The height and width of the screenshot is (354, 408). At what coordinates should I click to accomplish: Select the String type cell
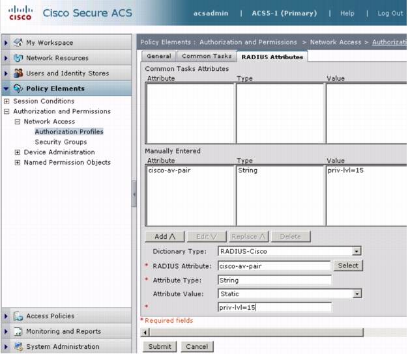pyautogui.click(x=248, y=170)
